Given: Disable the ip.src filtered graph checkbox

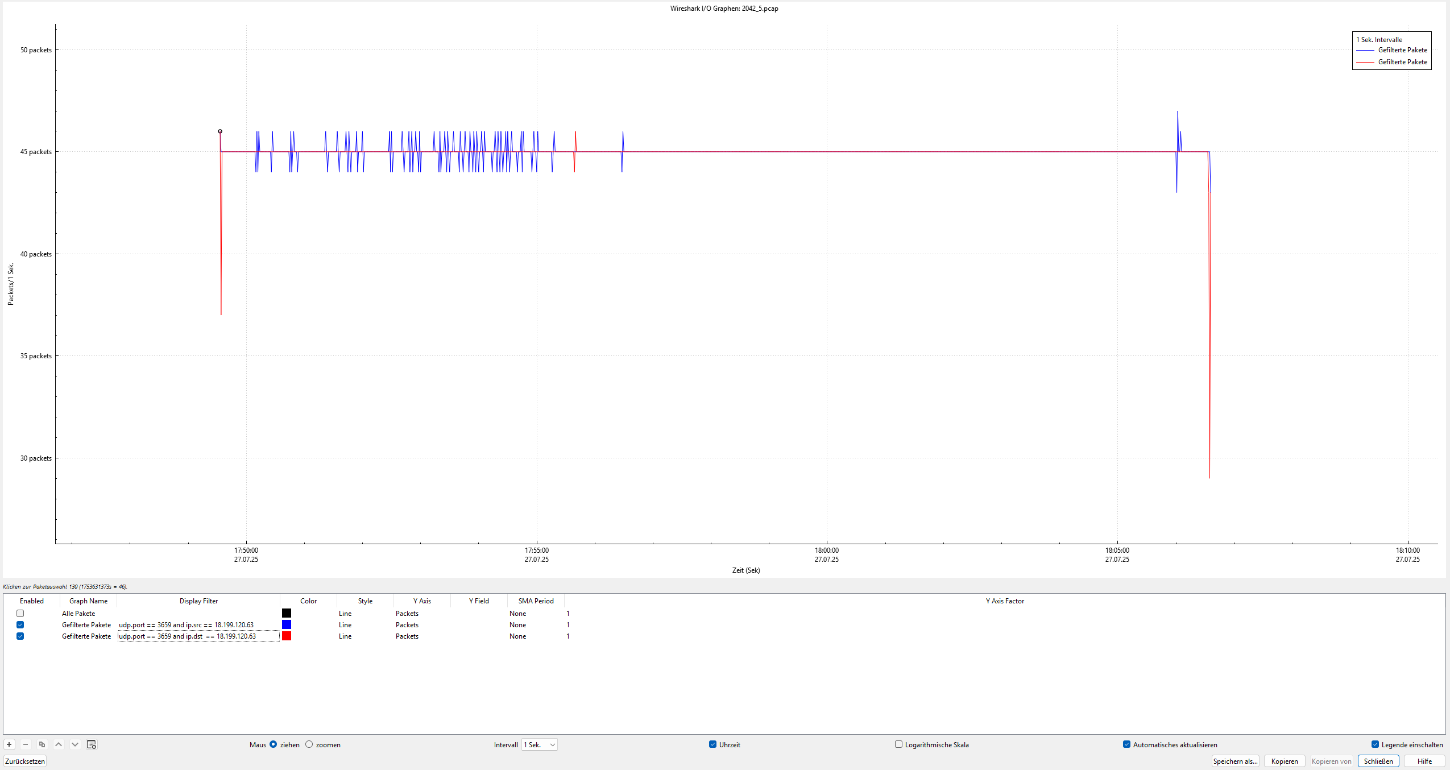Looking at the screenshot, I should tap(20, 624).
